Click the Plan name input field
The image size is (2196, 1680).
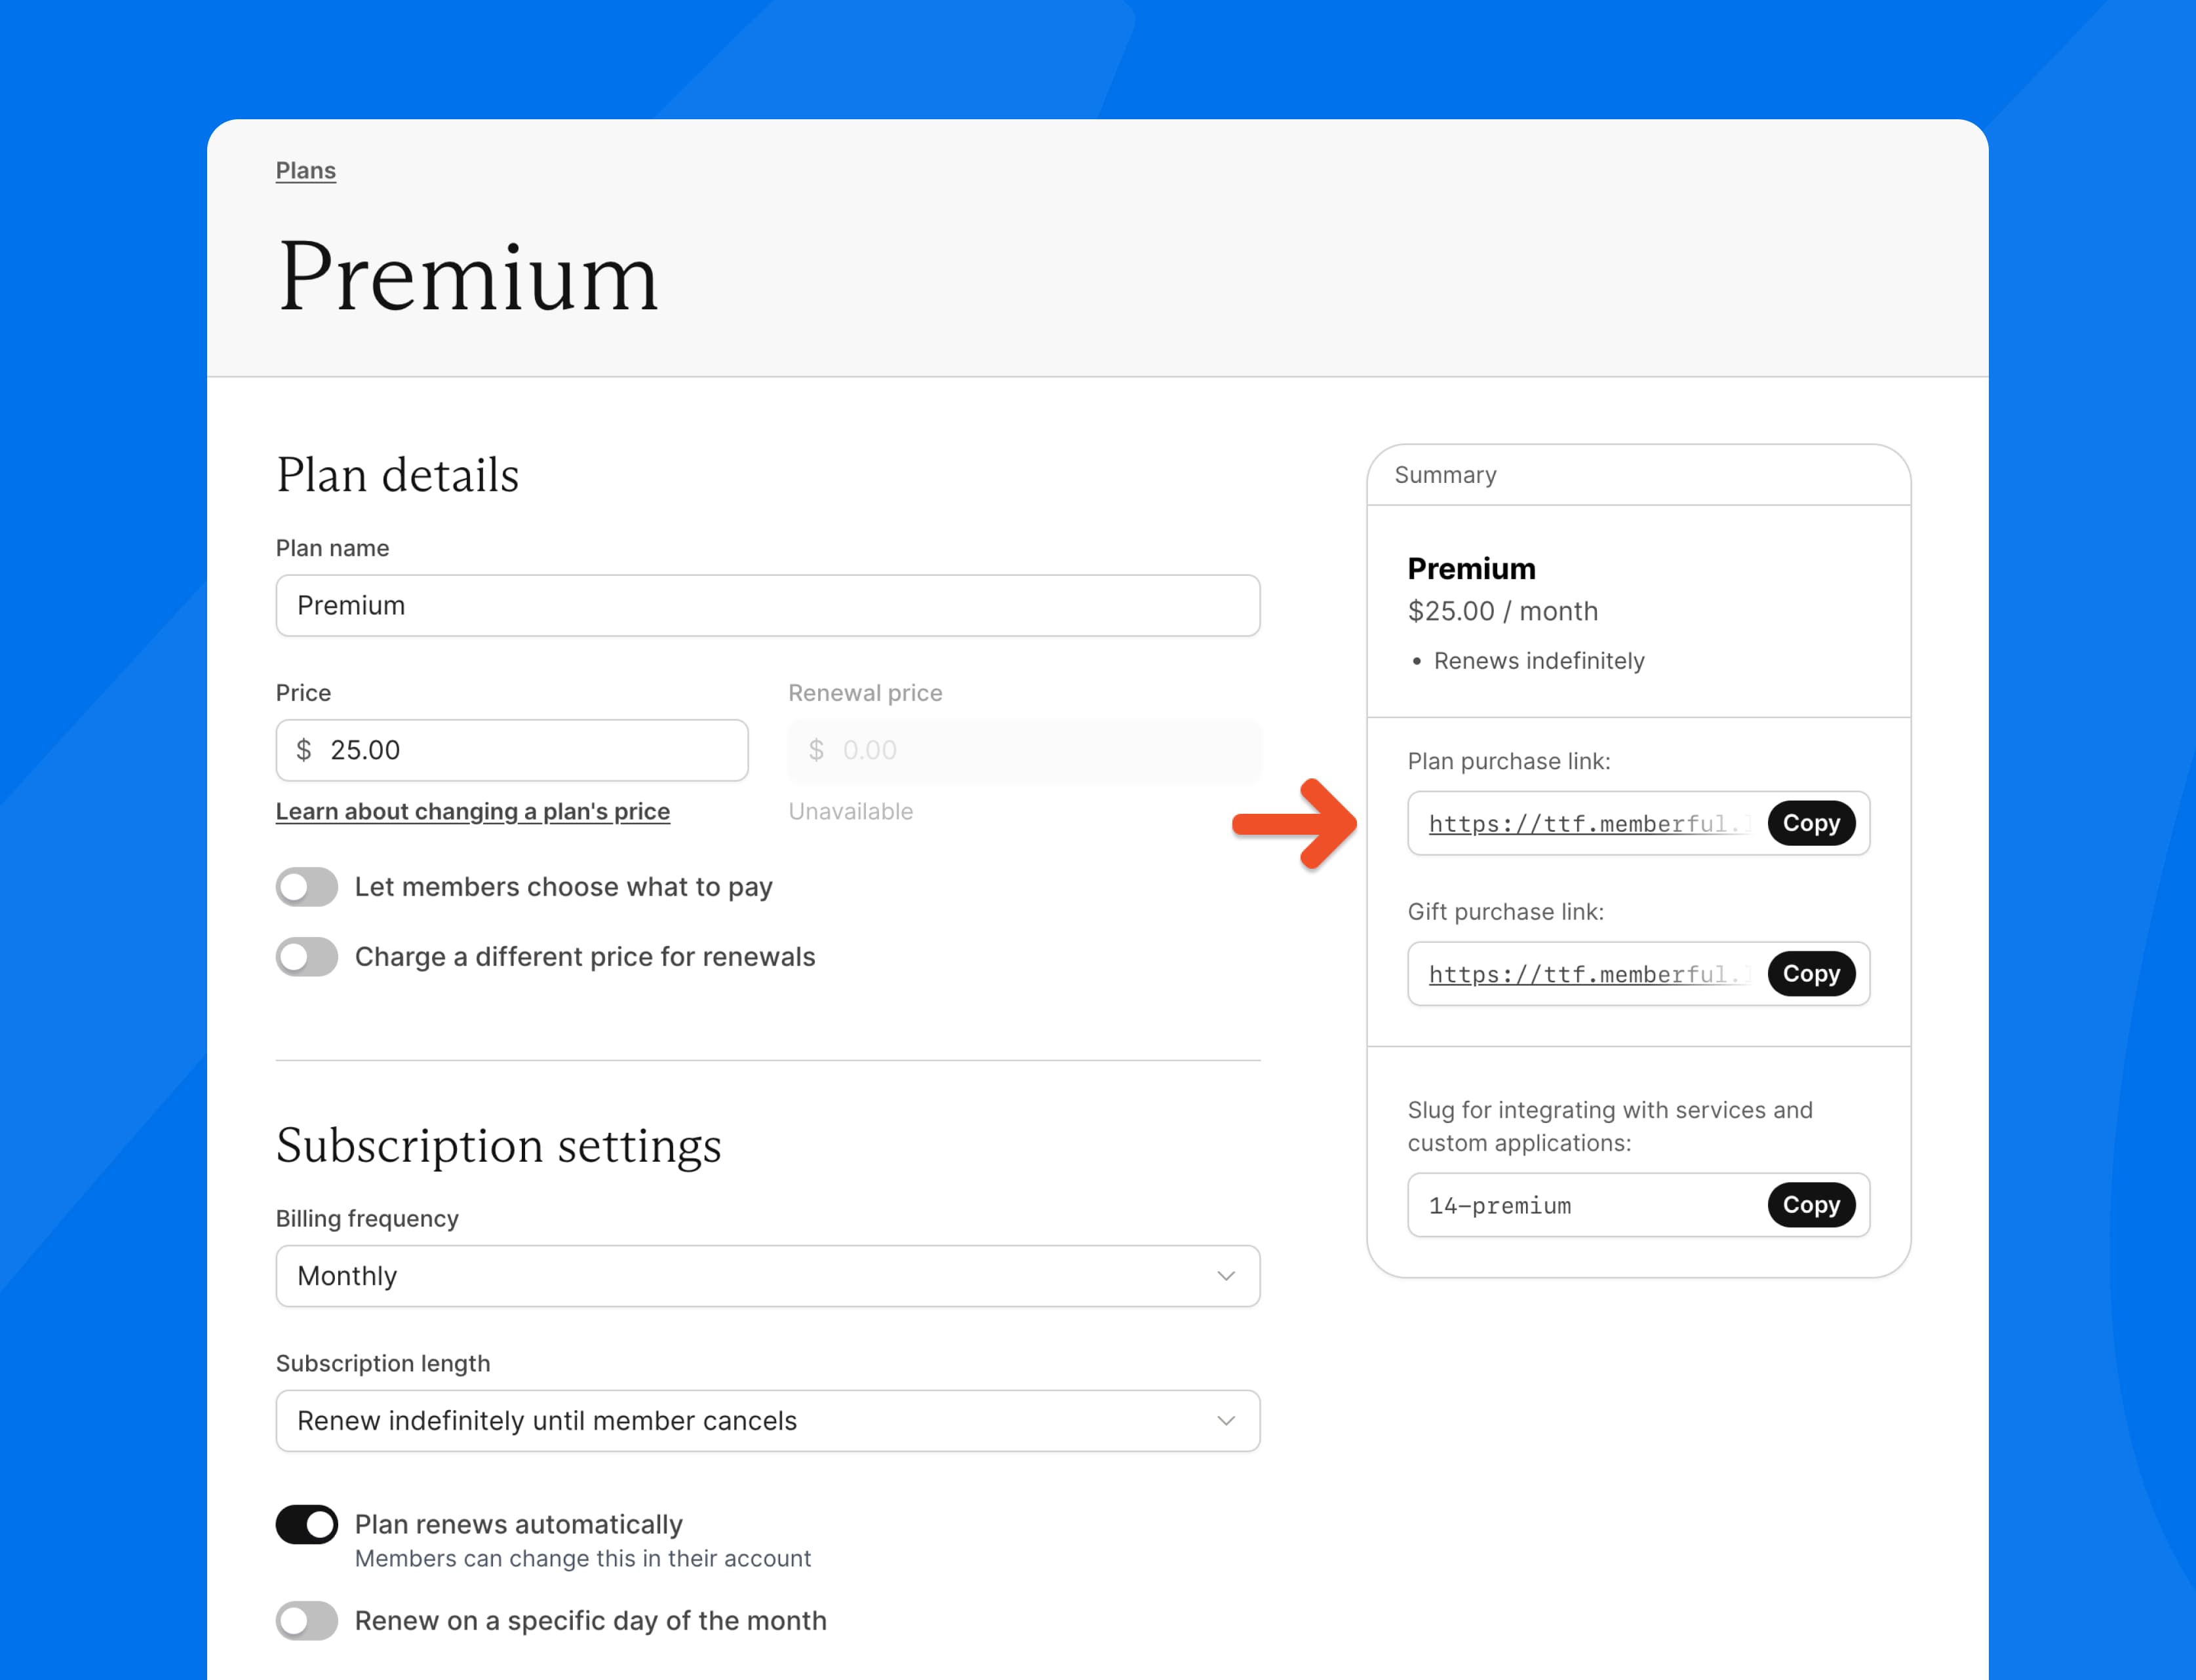766,605
